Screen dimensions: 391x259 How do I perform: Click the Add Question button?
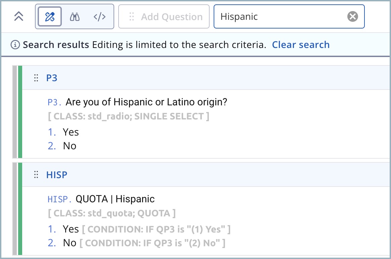[164, 17]
